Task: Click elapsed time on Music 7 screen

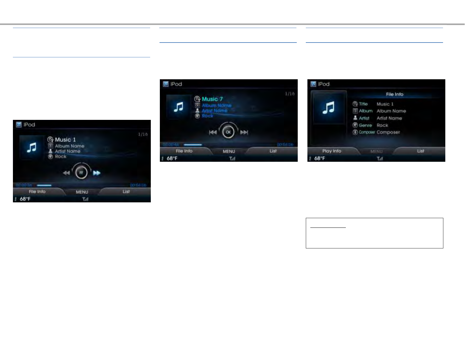Action: 171,145
